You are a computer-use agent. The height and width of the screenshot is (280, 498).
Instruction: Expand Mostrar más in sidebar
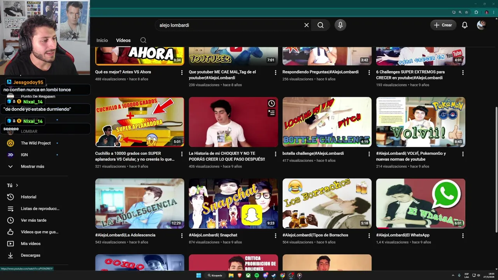click(x=33, y=166)
